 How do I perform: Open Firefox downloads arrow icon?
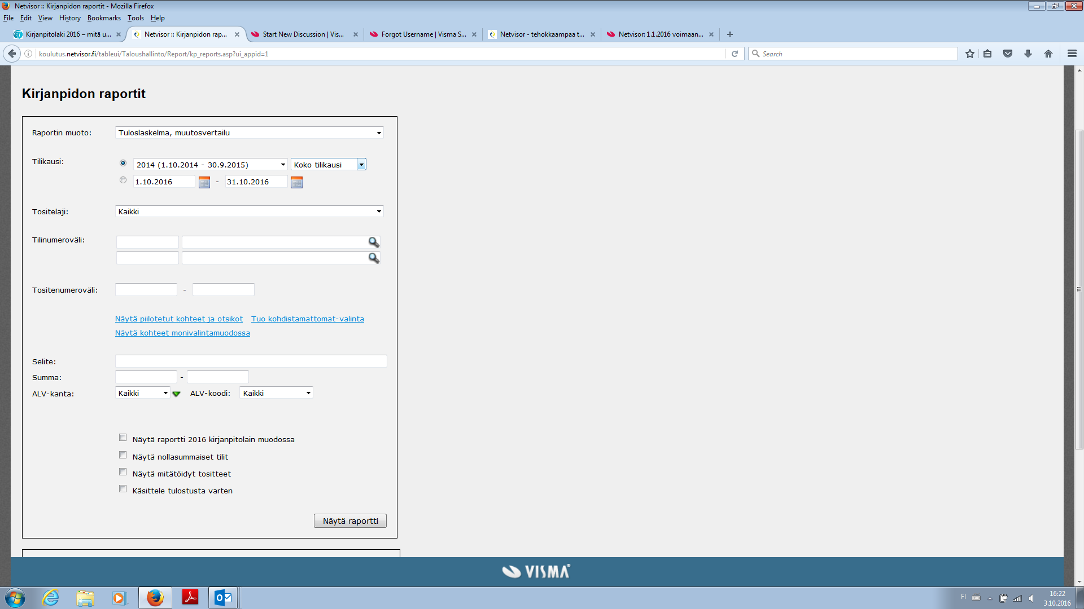pyautogui.click(x=1028, y=54)
